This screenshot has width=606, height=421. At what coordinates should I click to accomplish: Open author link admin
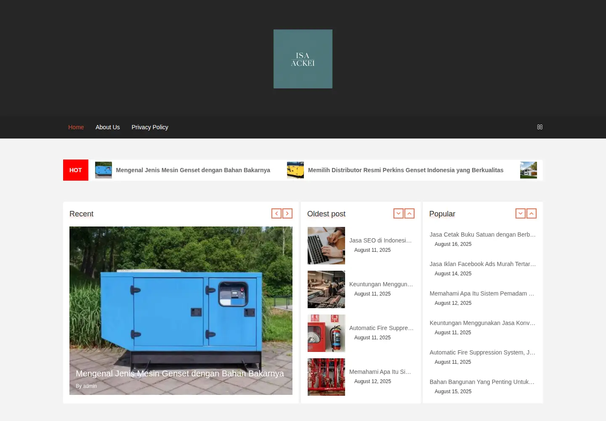[90, 386]
